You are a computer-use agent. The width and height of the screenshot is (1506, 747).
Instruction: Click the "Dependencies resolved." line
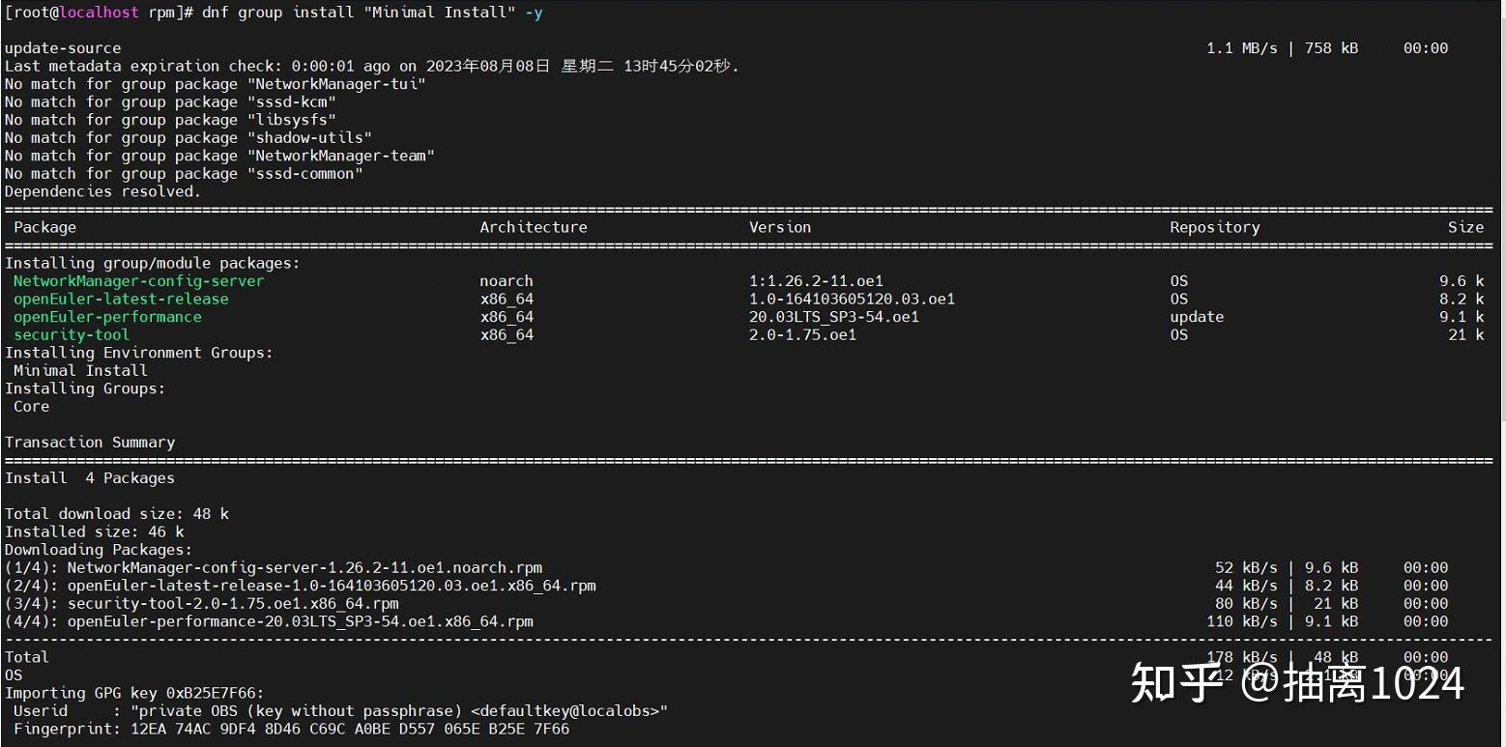pos(102,191)
